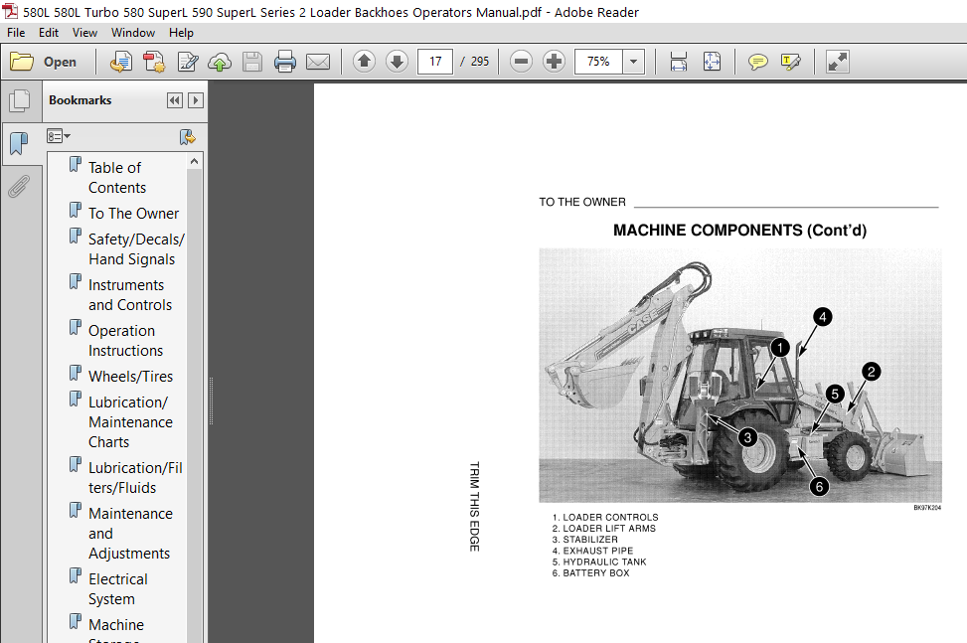Go to next page arrow
Viewport: 967px width, 643px height.
click(x=397, y=61)
